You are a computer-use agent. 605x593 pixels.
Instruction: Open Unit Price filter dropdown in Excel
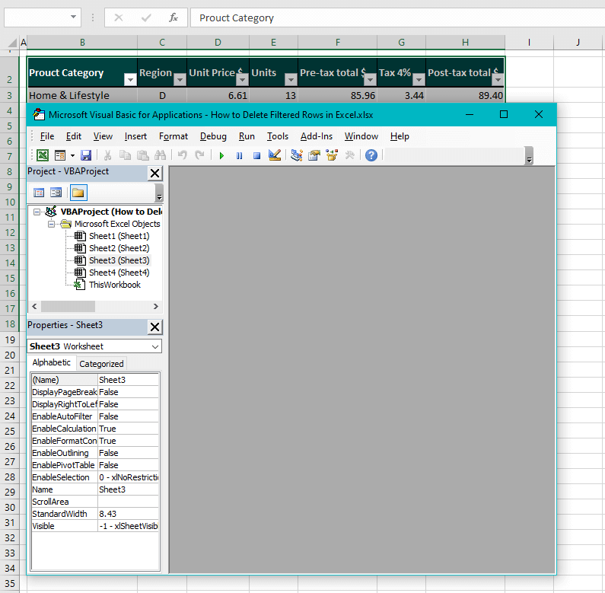pos(242,80)
